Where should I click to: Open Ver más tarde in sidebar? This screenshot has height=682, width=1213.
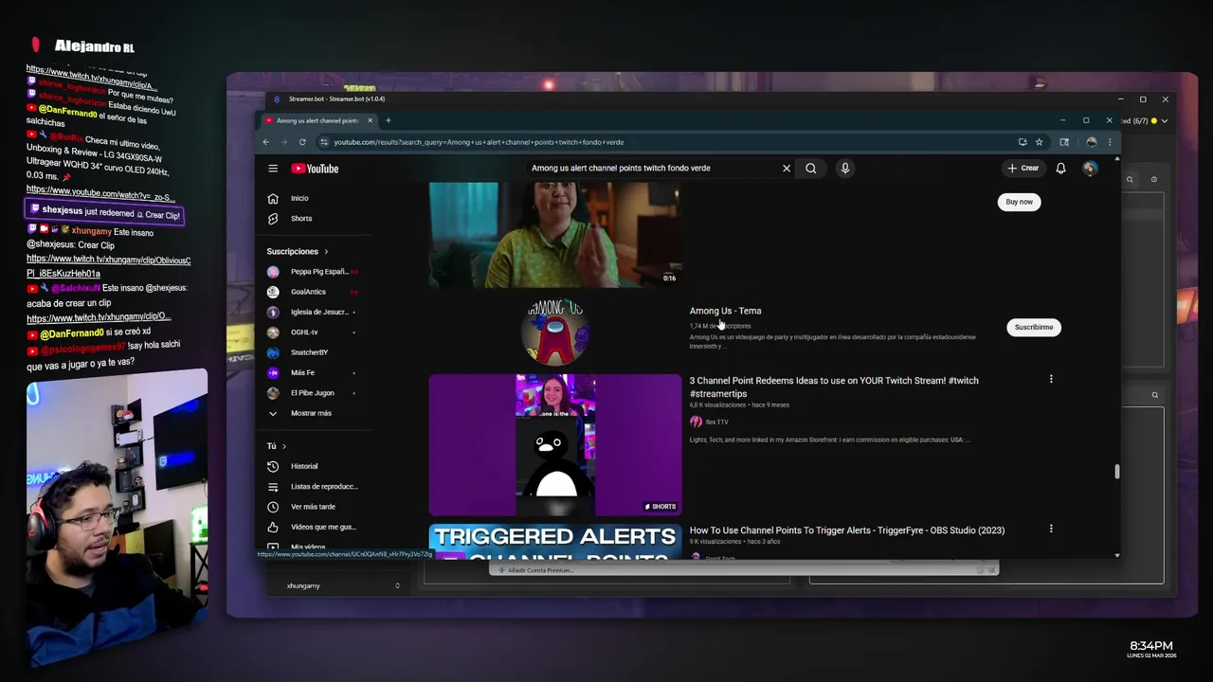tap(313, 507)
